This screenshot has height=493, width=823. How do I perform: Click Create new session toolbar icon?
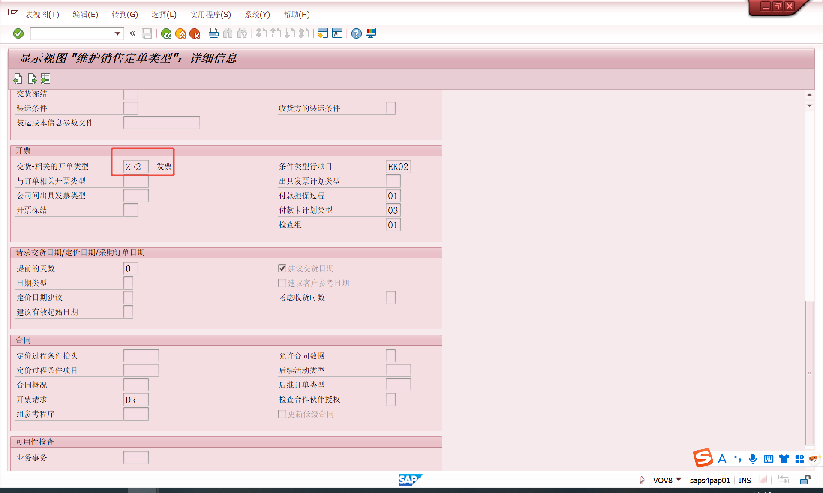coord(323,33)
